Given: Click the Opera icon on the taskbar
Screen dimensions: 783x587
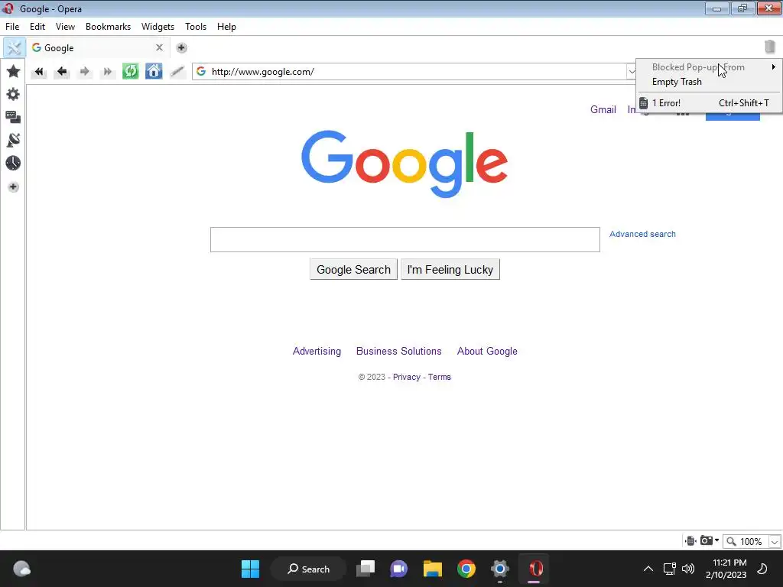Looking at the screenshot, I should (534, 569).
